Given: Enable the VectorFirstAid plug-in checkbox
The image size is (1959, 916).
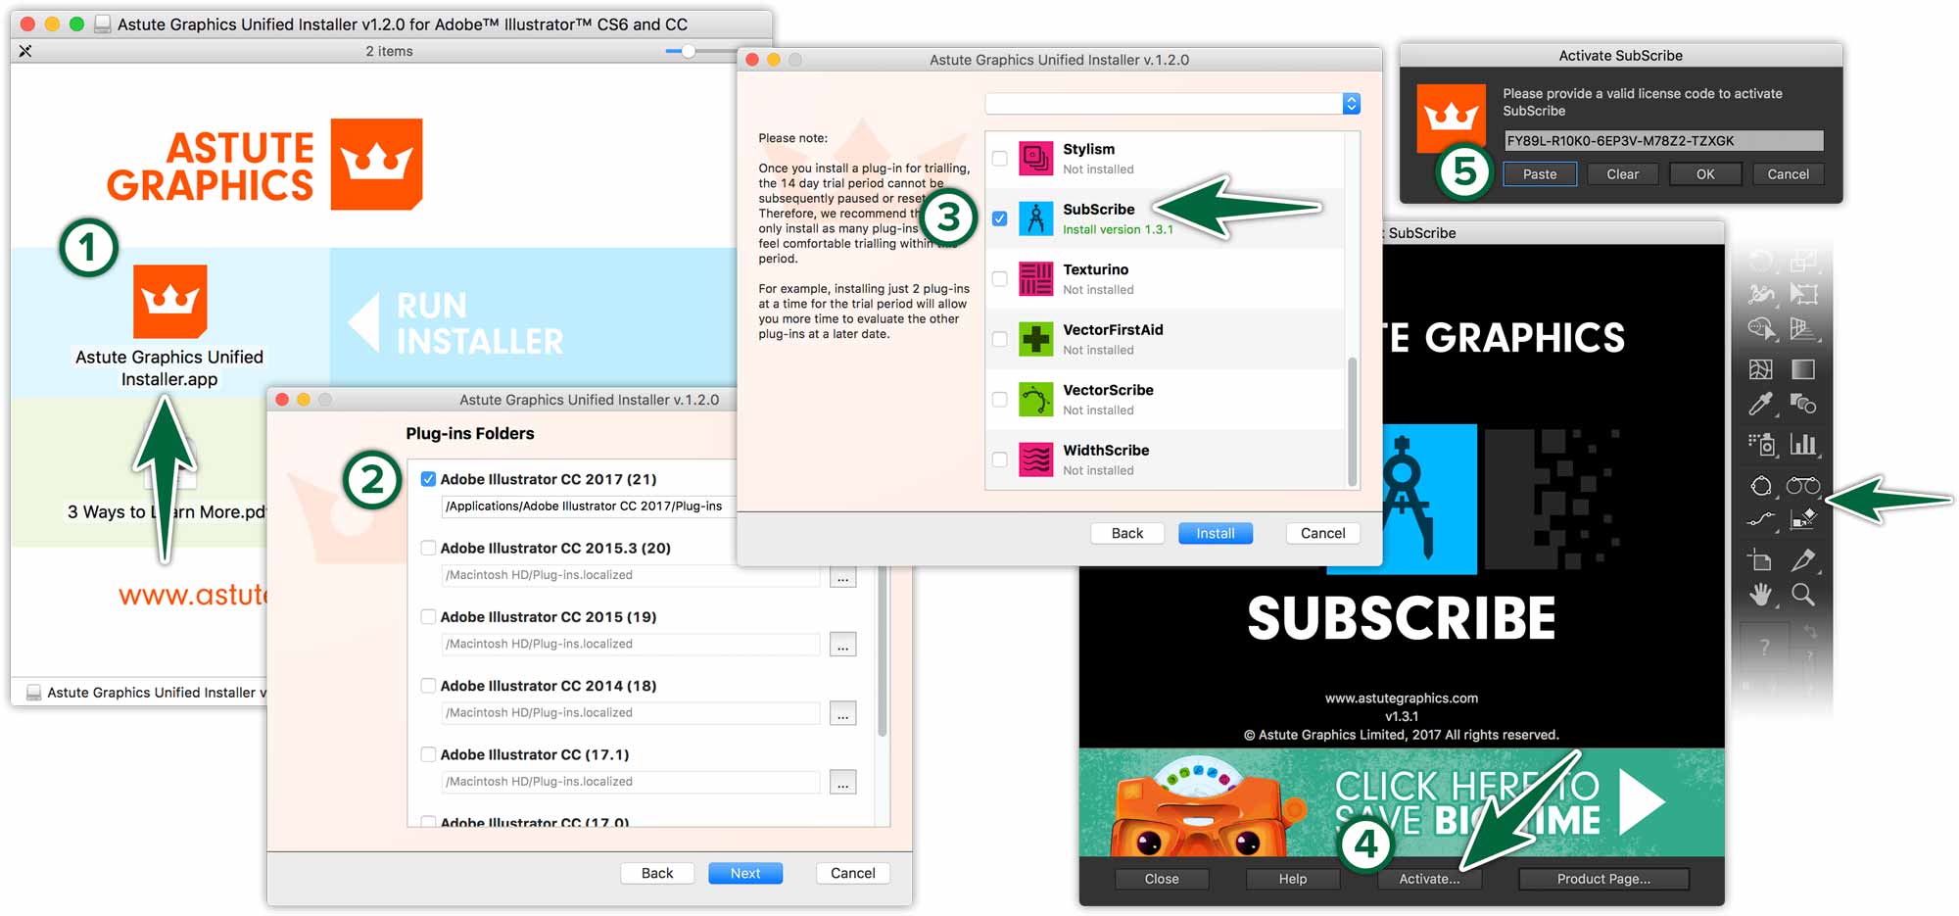Looking at the screenshot, I should tap(999, 339).
